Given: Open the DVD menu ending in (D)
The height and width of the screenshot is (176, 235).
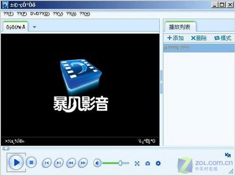Looking at the screenshot, I should (40, 14).
